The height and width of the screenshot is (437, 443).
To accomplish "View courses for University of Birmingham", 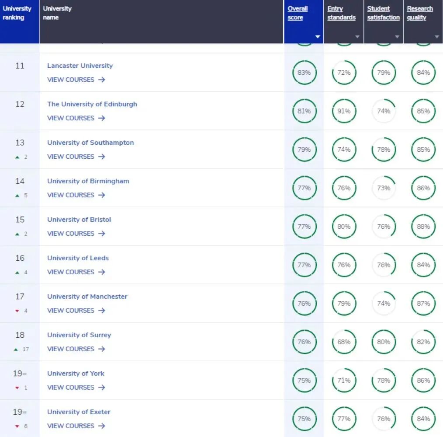I will 76,195.
